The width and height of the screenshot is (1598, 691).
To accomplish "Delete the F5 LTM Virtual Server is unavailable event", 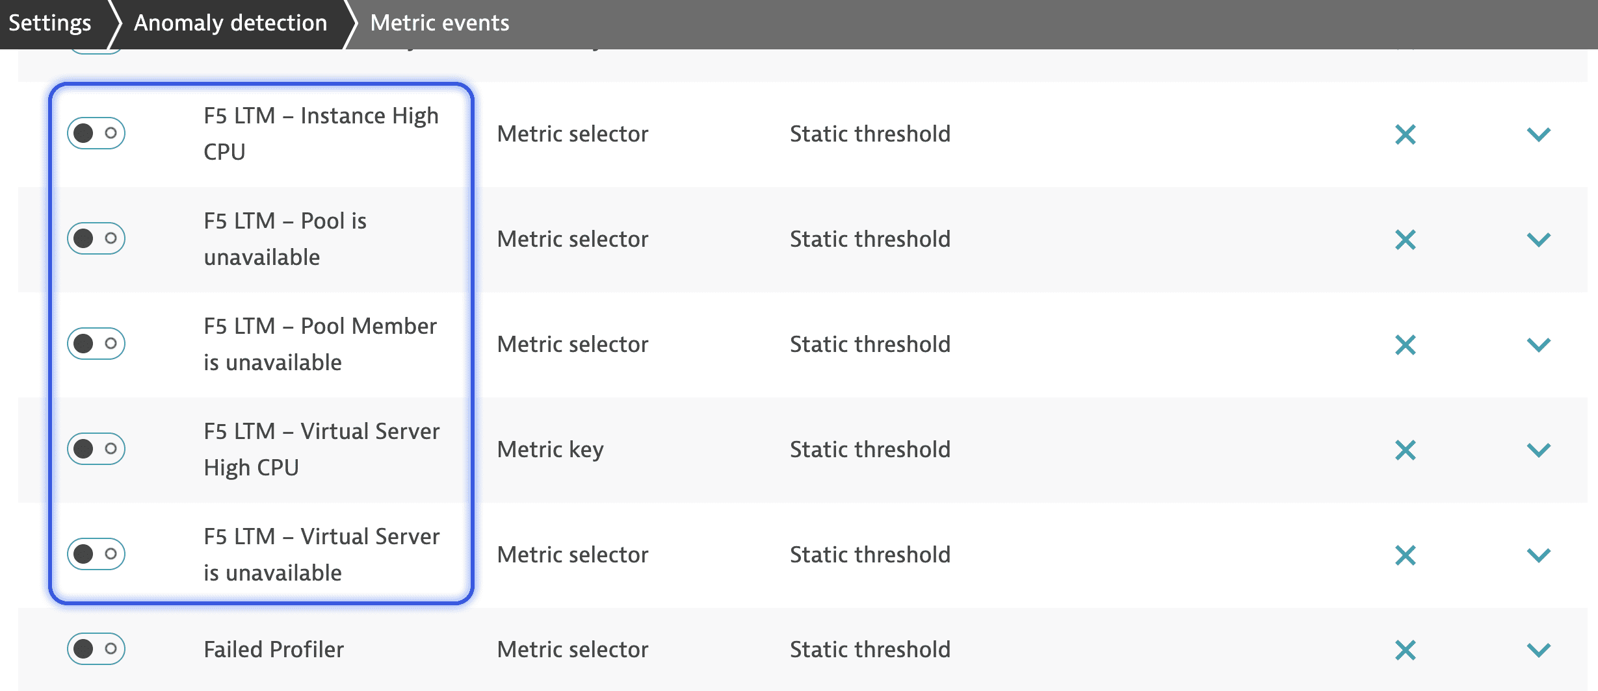I will click(1407, 554).
